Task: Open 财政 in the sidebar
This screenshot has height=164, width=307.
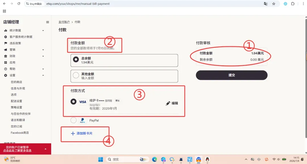Action: 12,56
